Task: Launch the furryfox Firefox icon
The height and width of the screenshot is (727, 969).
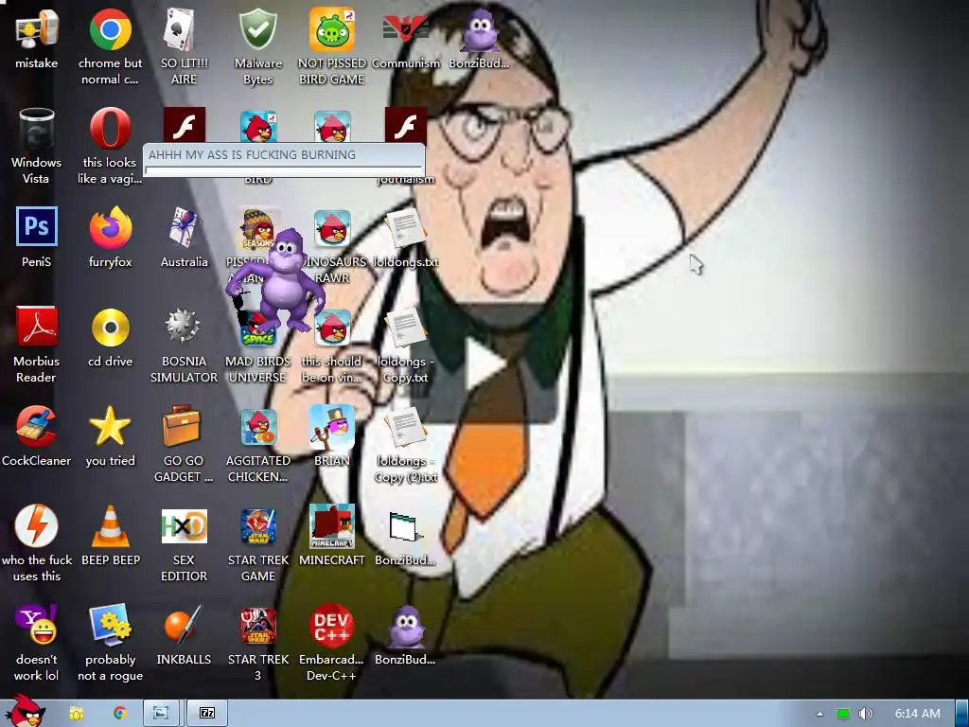Action: [110, 227]
